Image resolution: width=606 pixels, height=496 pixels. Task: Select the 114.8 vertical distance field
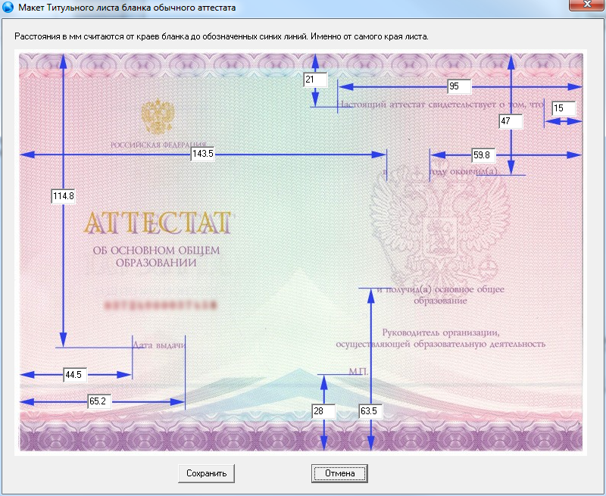63,197
